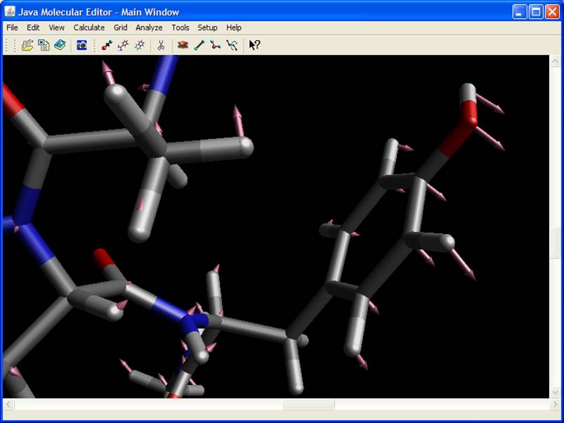Viewport: 564px width, 423px height.
Task: Minimize the Java Molecular Editor window
Action: click(x=519, y=12)
